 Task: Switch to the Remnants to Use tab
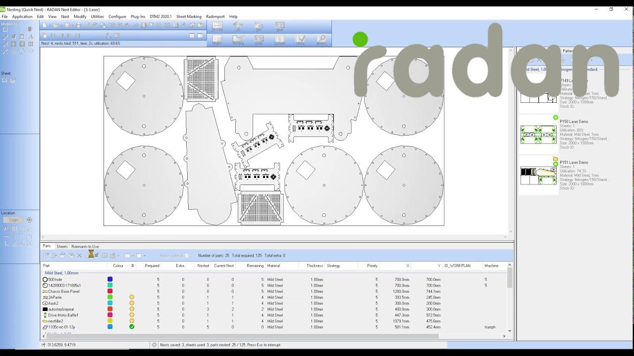(85, 246)
